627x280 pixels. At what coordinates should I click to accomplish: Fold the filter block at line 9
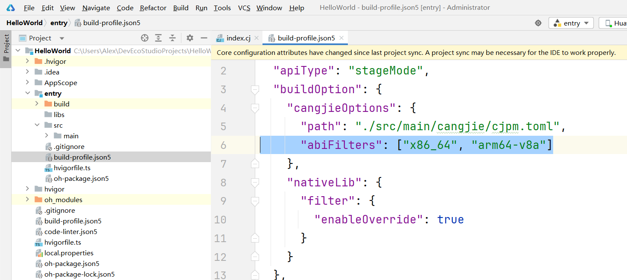coord(255,201)
